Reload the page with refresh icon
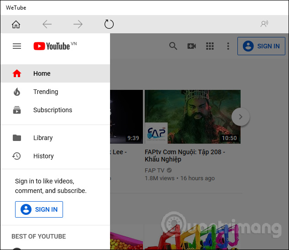Image resolution: width=289 pixels, height=250 pixels. (109, 24)
